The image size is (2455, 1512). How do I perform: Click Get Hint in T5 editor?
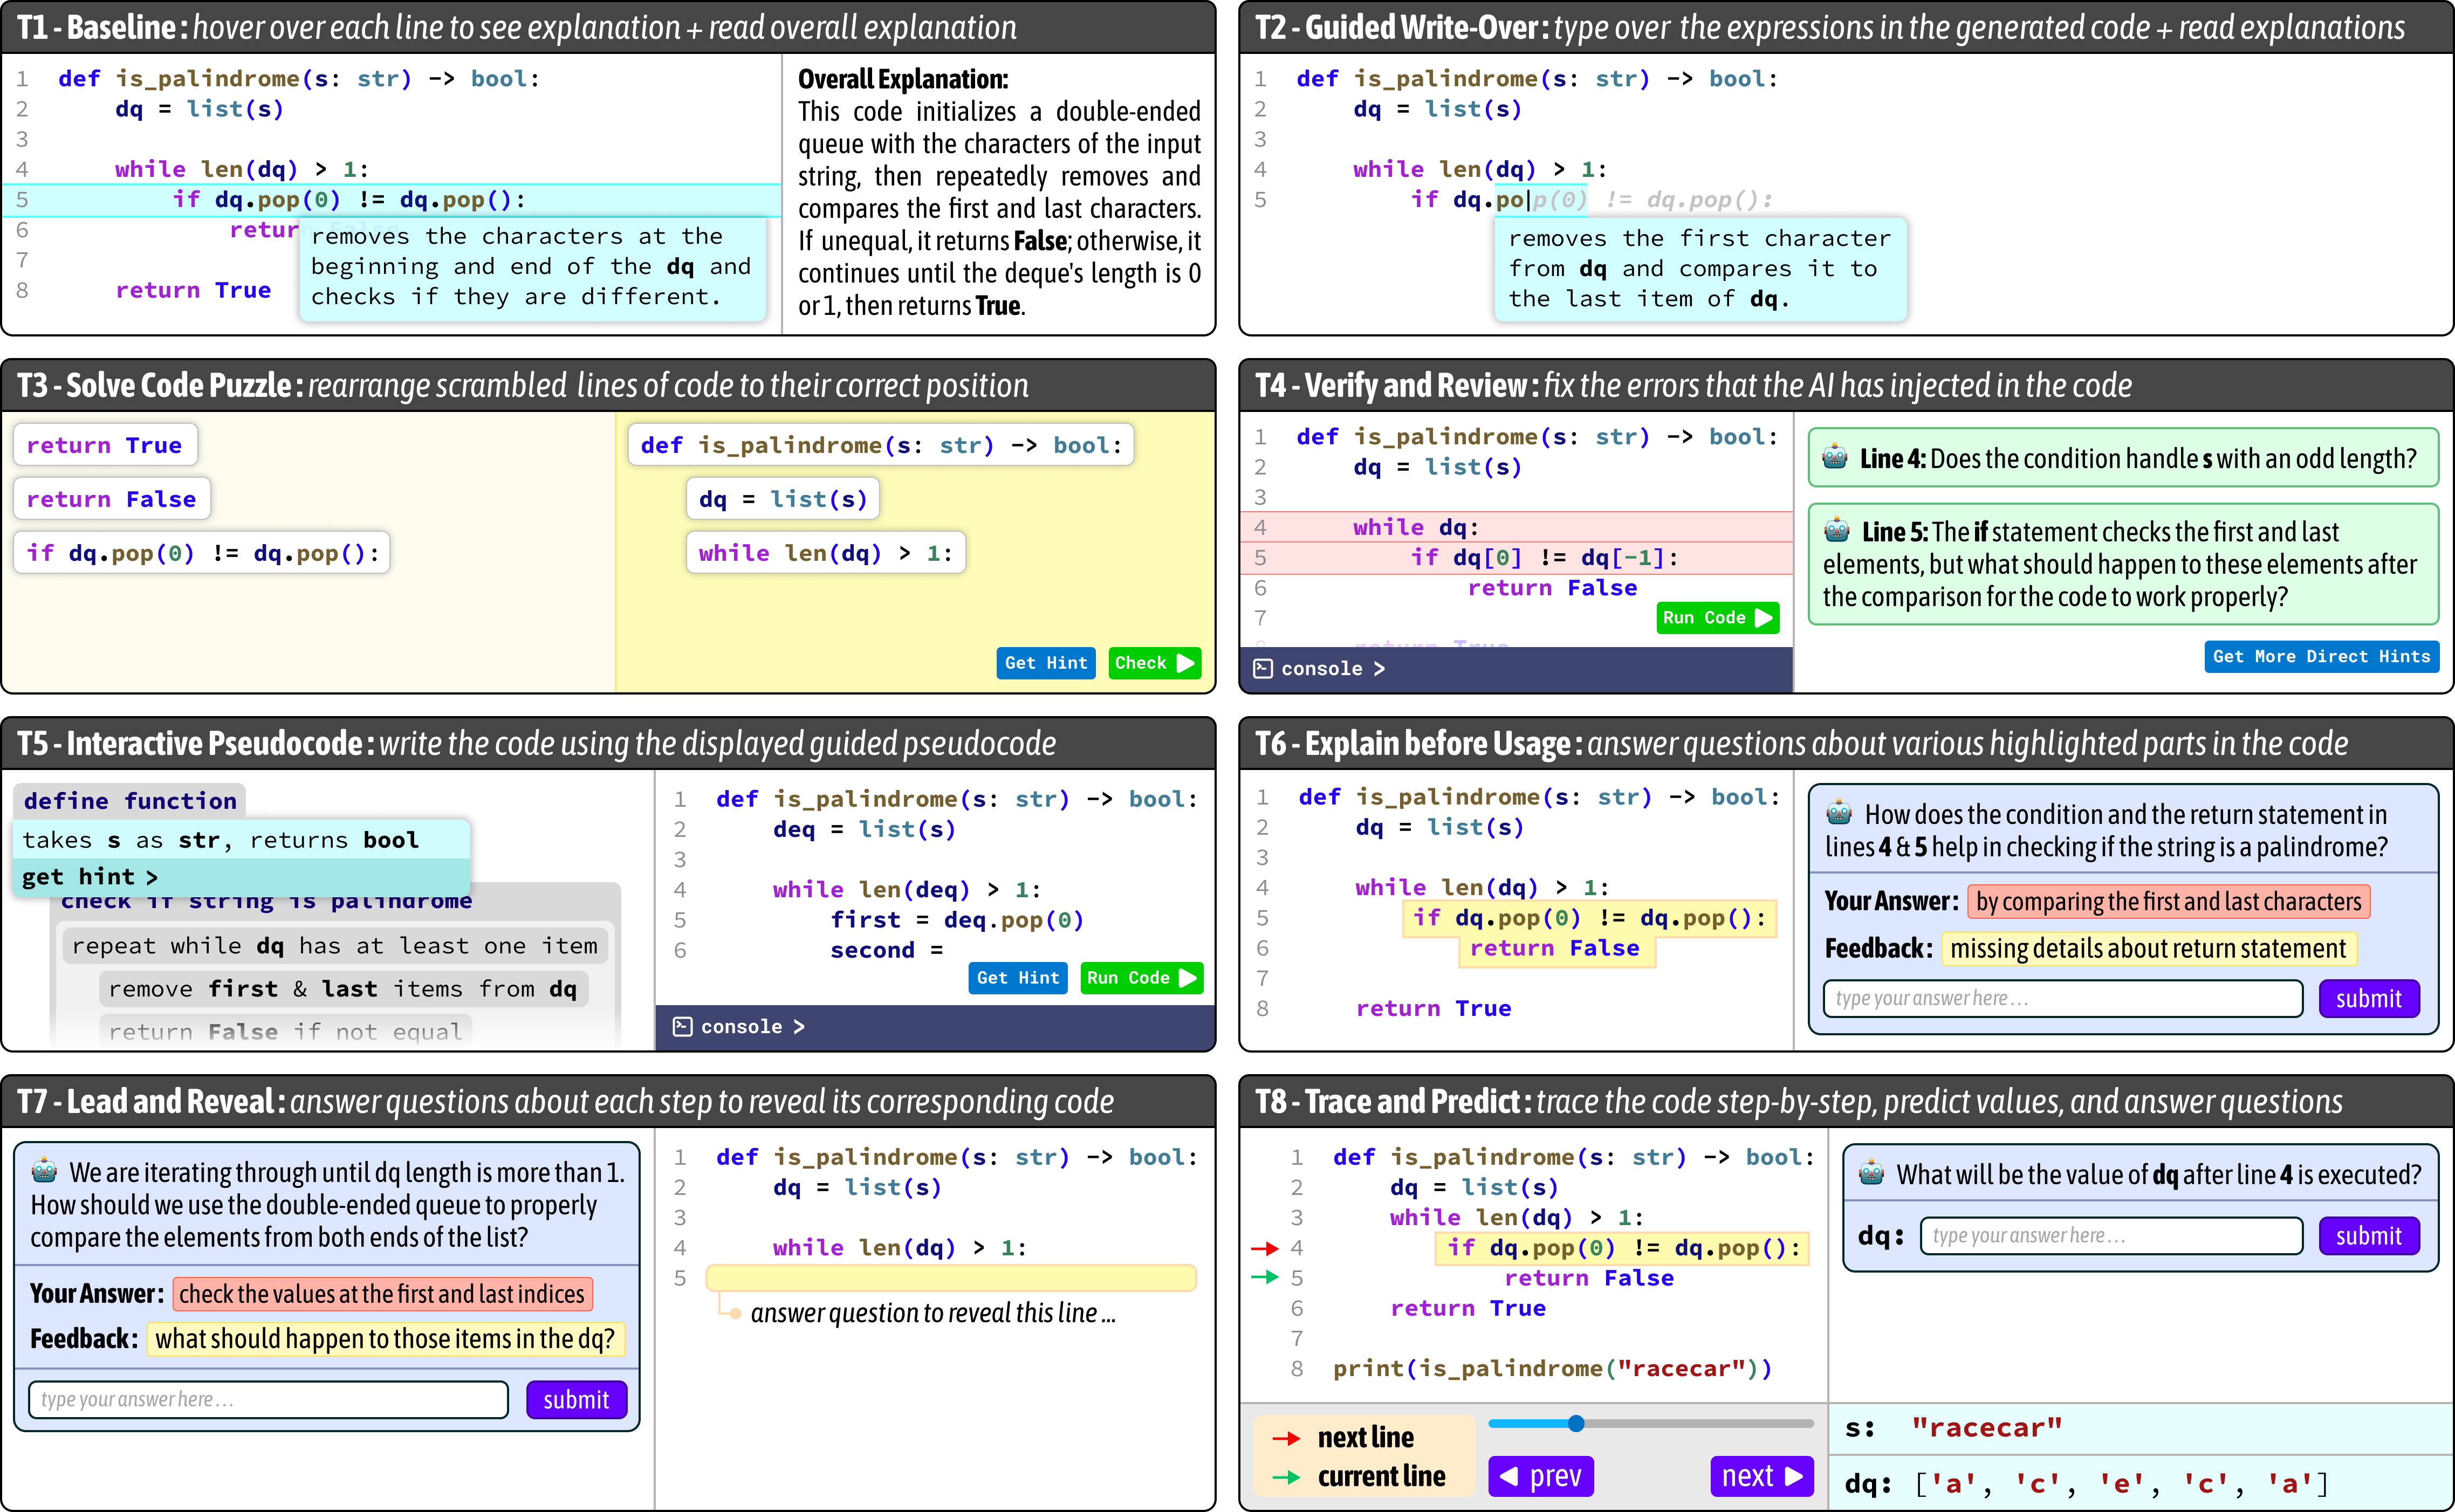[x=1018, y=978]
